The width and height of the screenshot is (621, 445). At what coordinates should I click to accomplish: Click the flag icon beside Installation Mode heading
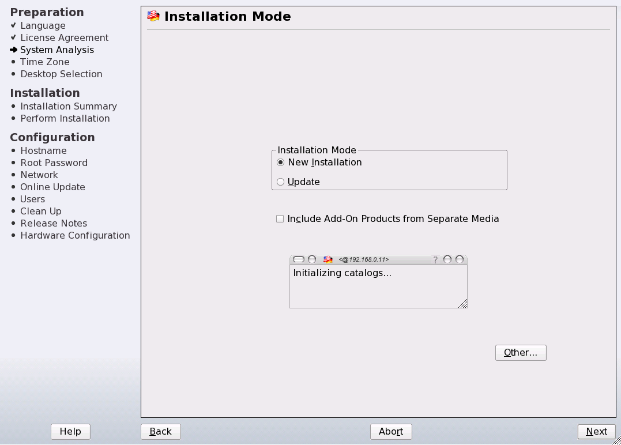click(x=153, y=16)
